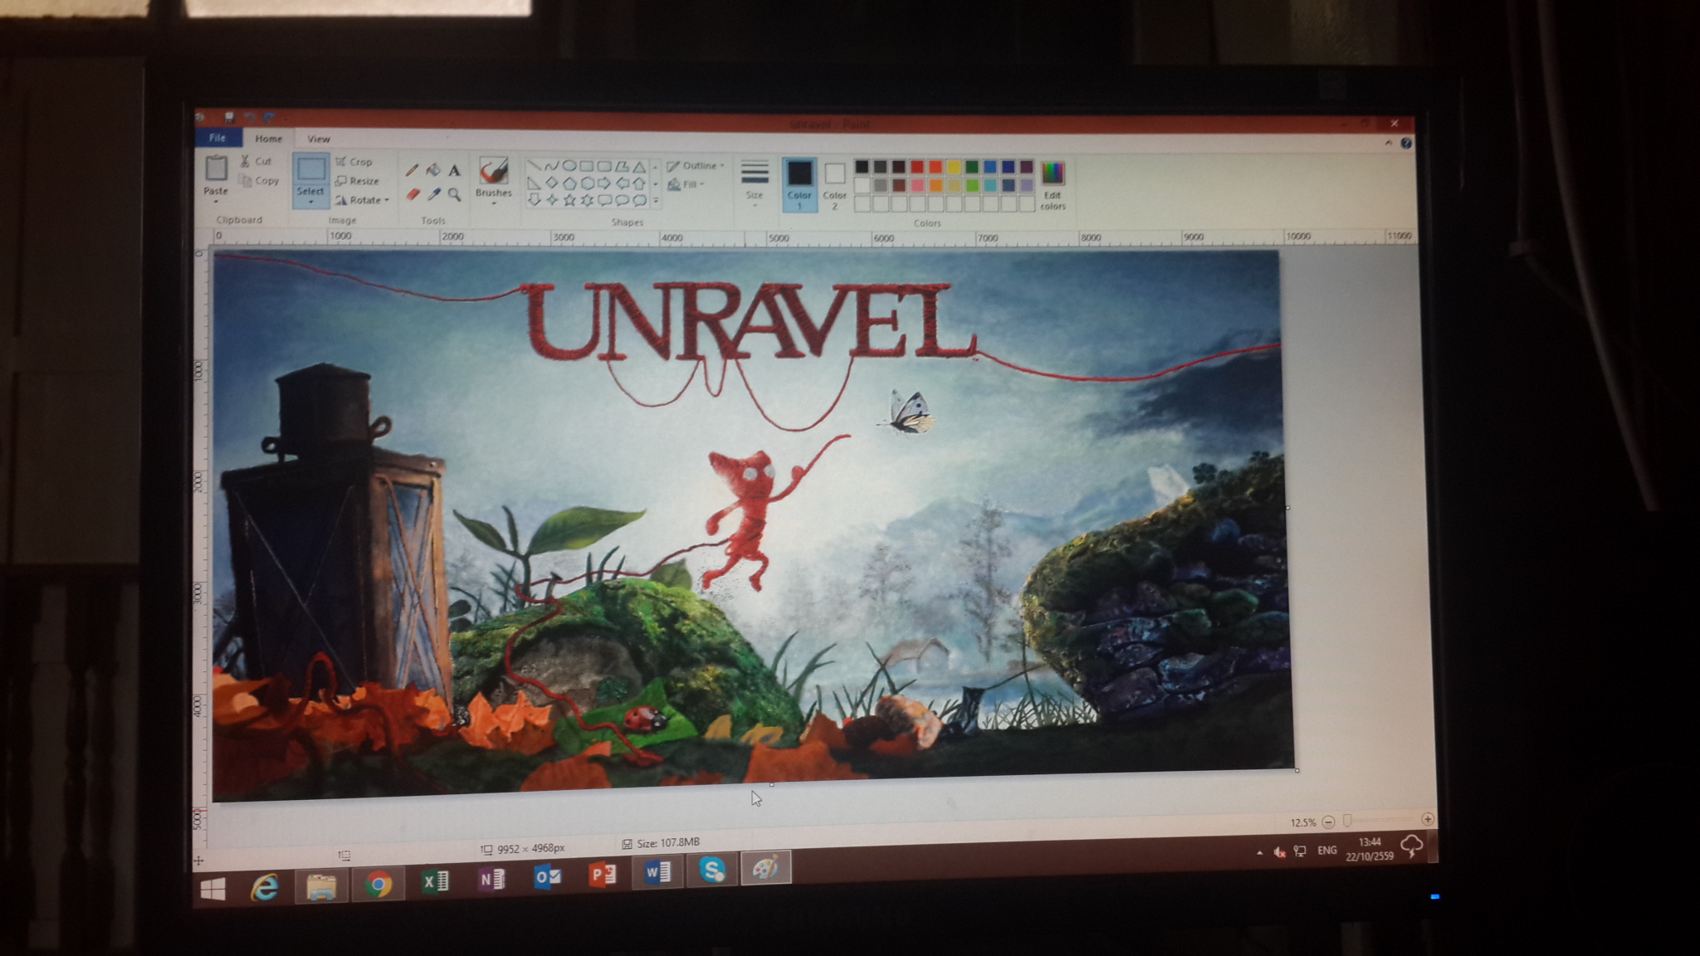This screenshot has height=956, width=1700.
Task: Activate the Color 1 selector
Action: pyautogui.click(x=799, y=184)
